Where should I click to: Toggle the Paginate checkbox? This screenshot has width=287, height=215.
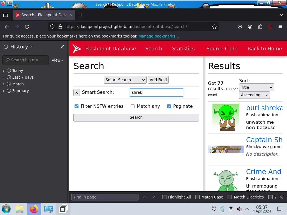(169, 106)
